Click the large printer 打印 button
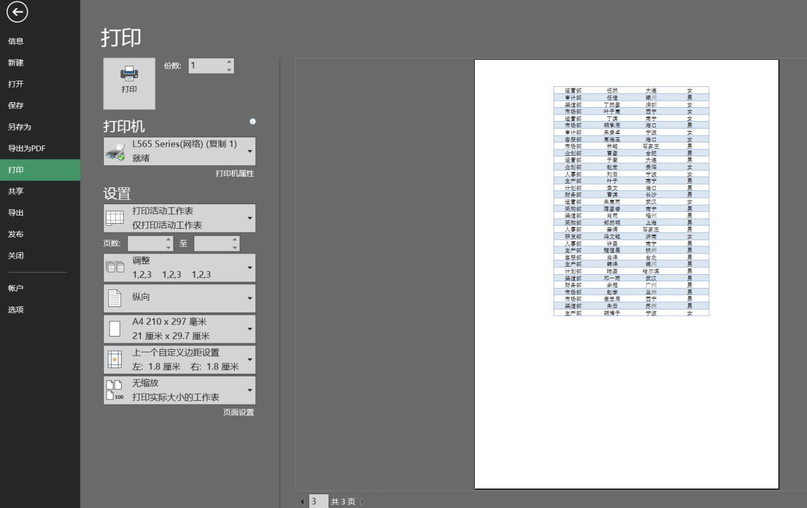This screenshot has width=807, height=508. pyautogui.click(x=129, y=83)
